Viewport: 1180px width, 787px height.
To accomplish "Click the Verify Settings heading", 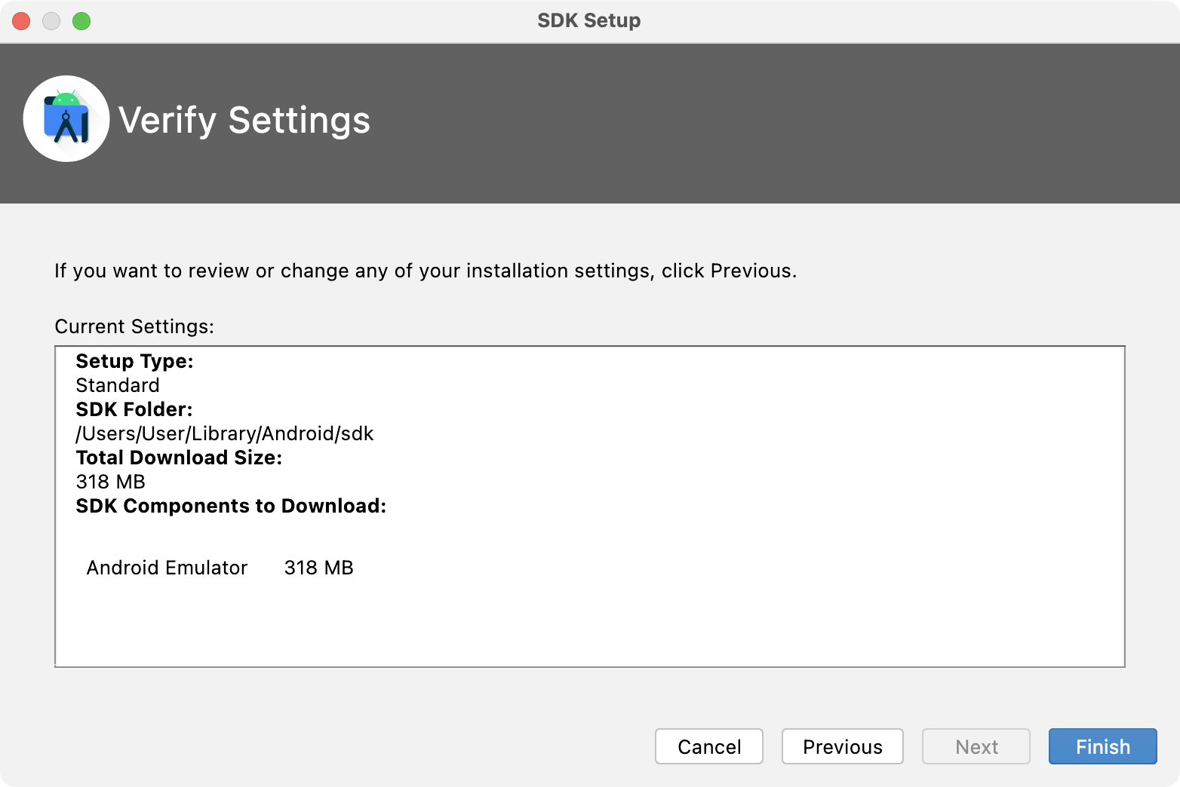I will (x=244, y=120).
